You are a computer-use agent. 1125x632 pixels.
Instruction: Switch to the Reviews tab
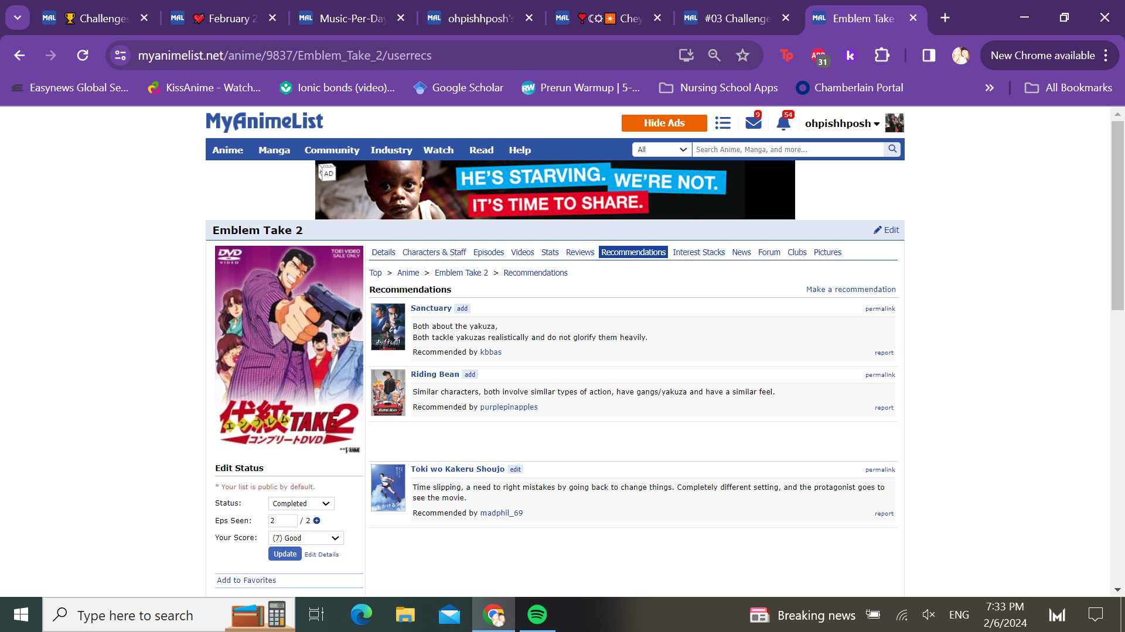[579, 252]
